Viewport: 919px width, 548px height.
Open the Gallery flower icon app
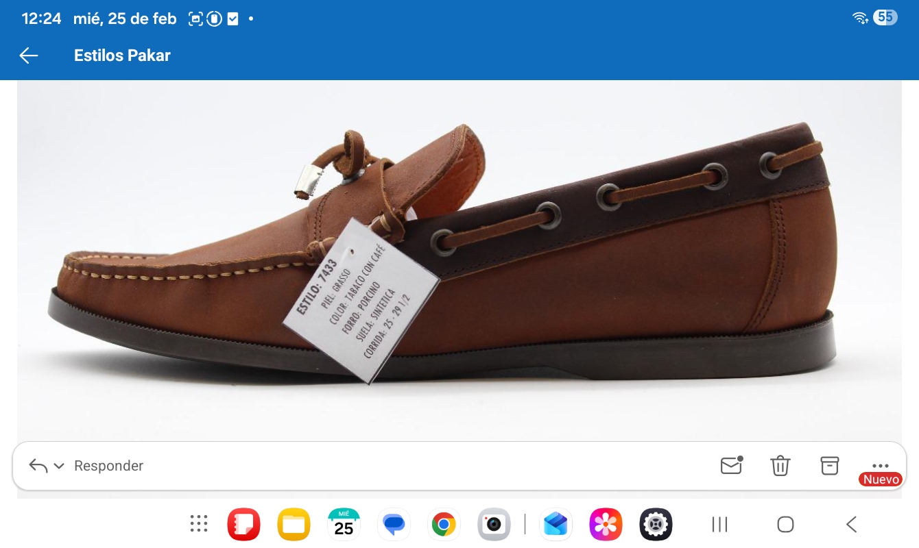point(606,525)
